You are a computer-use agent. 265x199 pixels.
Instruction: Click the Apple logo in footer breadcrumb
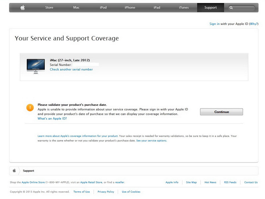14,170
